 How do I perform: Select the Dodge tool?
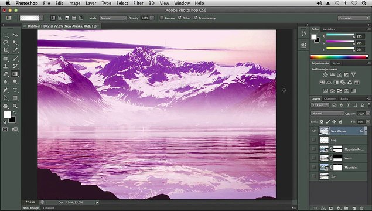pos(15,82)
